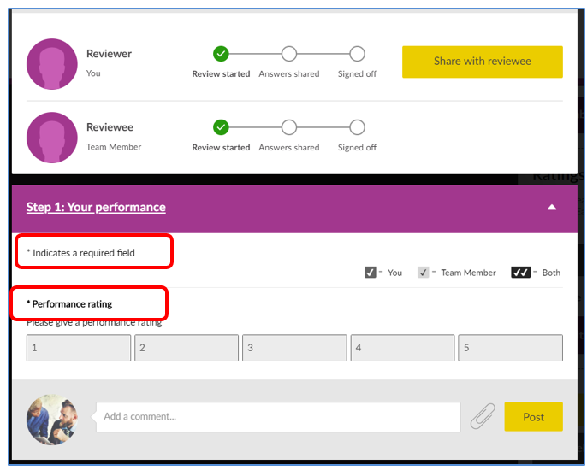Click the Reviewee avatar icon
Image resolution: width=587 pixels, height=470 pixels.
click(x=52, y=138)
